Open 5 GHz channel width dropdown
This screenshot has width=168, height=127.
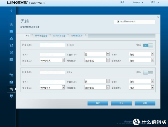[141, 88]
